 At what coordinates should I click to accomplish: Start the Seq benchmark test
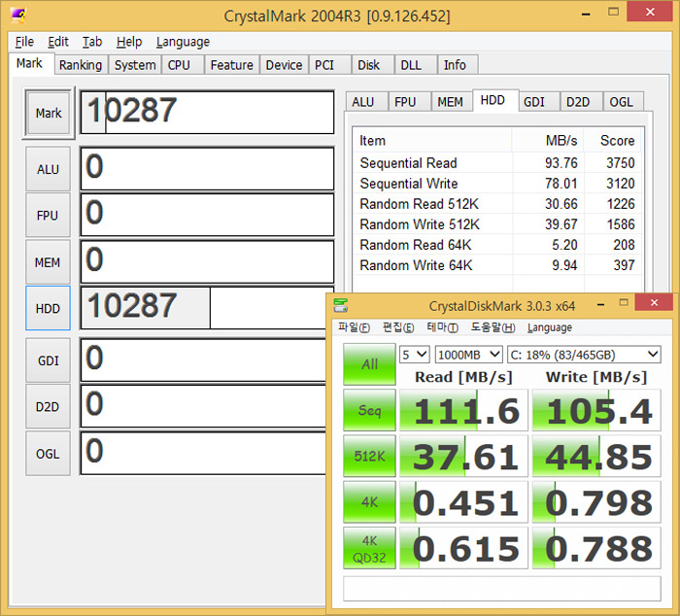tap(369, 410)
